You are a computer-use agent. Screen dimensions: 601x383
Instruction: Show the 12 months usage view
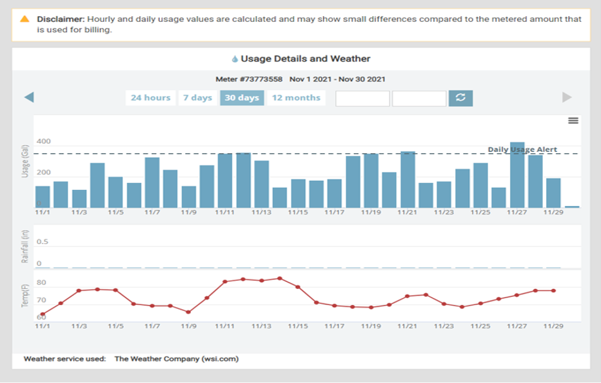tap(296, 98)
